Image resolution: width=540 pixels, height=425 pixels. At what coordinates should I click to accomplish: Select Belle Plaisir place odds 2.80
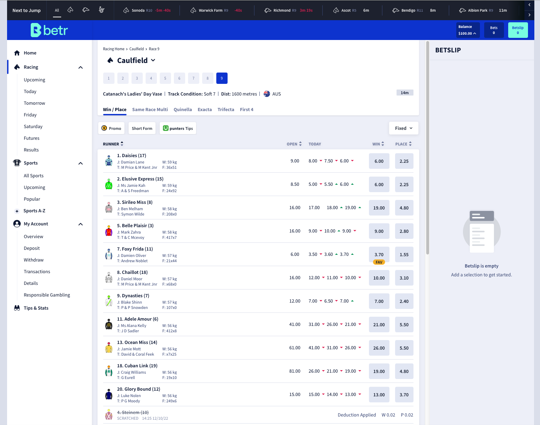[x=404, y=231]
